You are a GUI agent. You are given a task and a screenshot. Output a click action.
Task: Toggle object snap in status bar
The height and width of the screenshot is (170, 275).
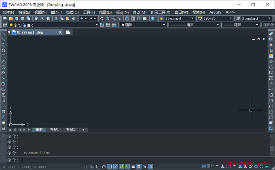pyautogui.click(x=110, y=167)
